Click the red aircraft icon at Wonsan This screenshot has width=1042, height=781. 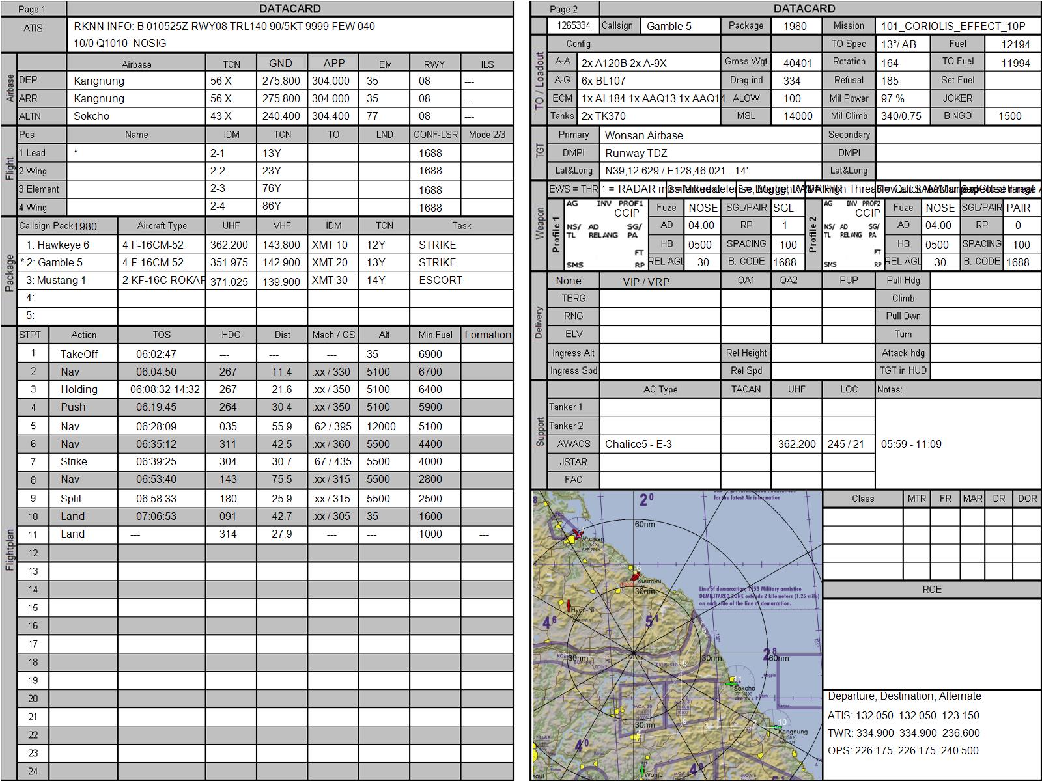[x=577, y=534]
